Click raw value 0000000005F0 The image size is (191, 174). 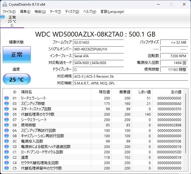pyautogui.click(x=169, y=109)
